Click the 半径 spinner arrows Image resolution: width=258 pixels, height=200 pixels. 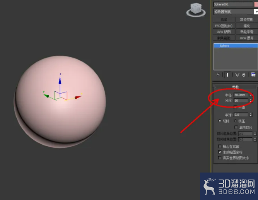point(251,95)
